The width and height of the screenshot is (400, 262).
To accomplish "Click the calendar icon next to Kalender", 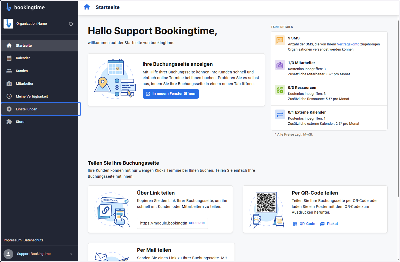I will pos(9,58).
